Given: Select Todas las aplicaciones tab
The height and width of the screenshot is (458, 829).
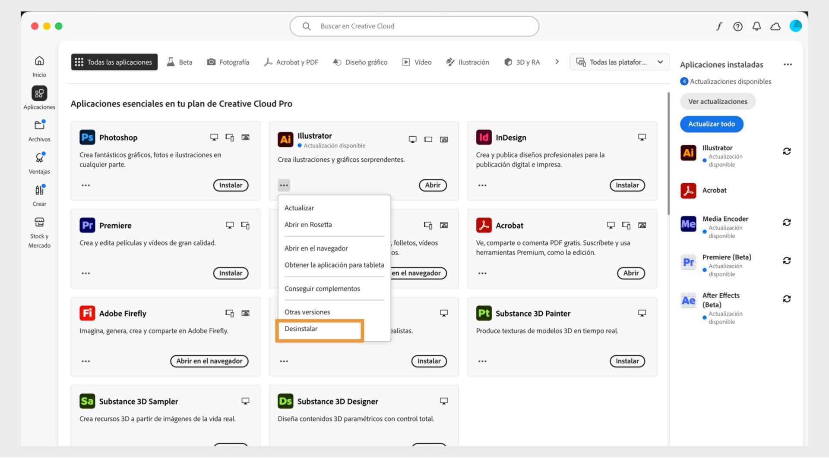Looking at the screenshot, I should pyautogui.click(x=114, y=62).
